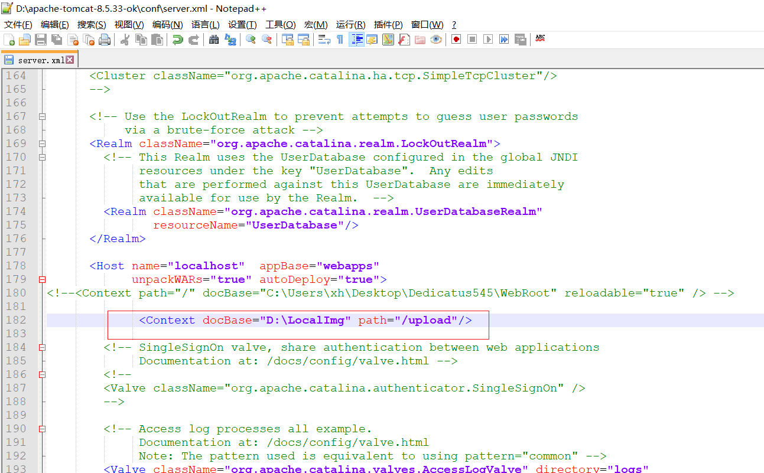Collapse the comment fold at line 186
The width and height of the screenshot is (764, 473).
(x=42, y=375)
